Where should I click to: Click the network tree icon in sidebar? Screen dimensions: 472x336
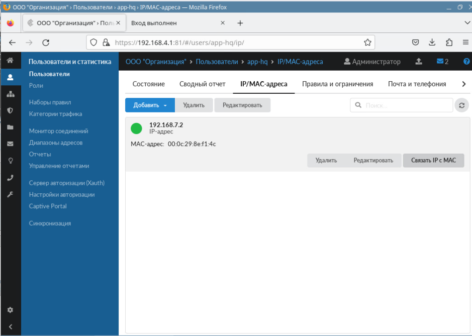click(10, 94)
